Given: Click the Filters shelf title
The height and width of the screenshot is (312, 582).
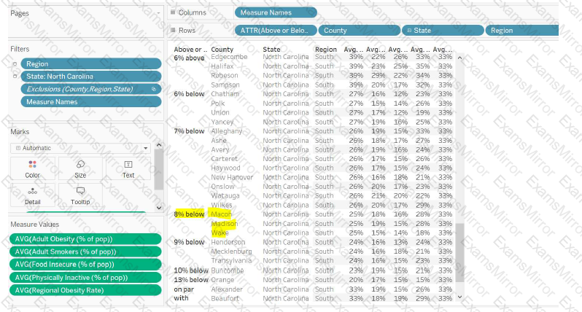Looking at the screenshot, I should [20, 49].
